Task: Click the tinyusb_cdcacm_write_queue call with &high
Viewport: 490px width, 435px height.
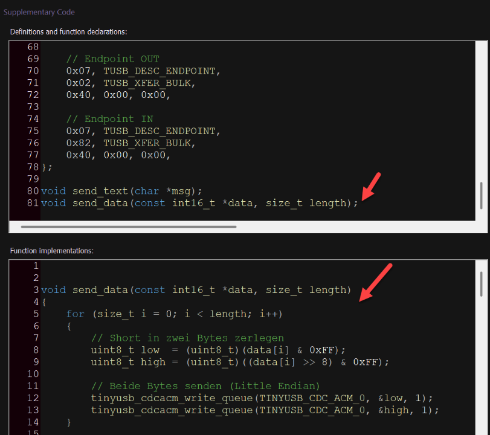Action: 265,410
